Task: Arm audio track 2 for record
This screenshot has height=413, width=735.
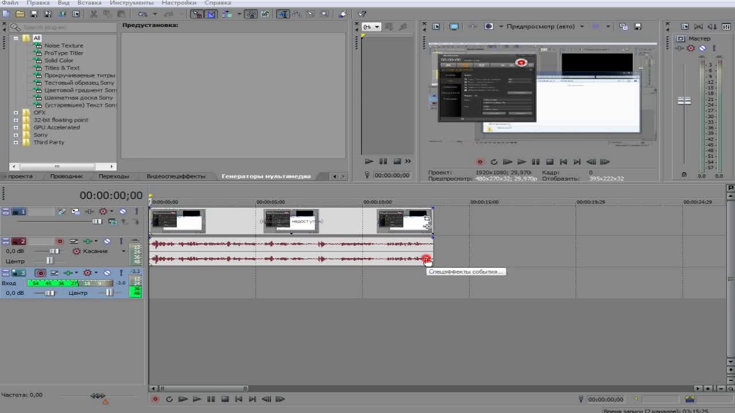Action: coord(60,241)
